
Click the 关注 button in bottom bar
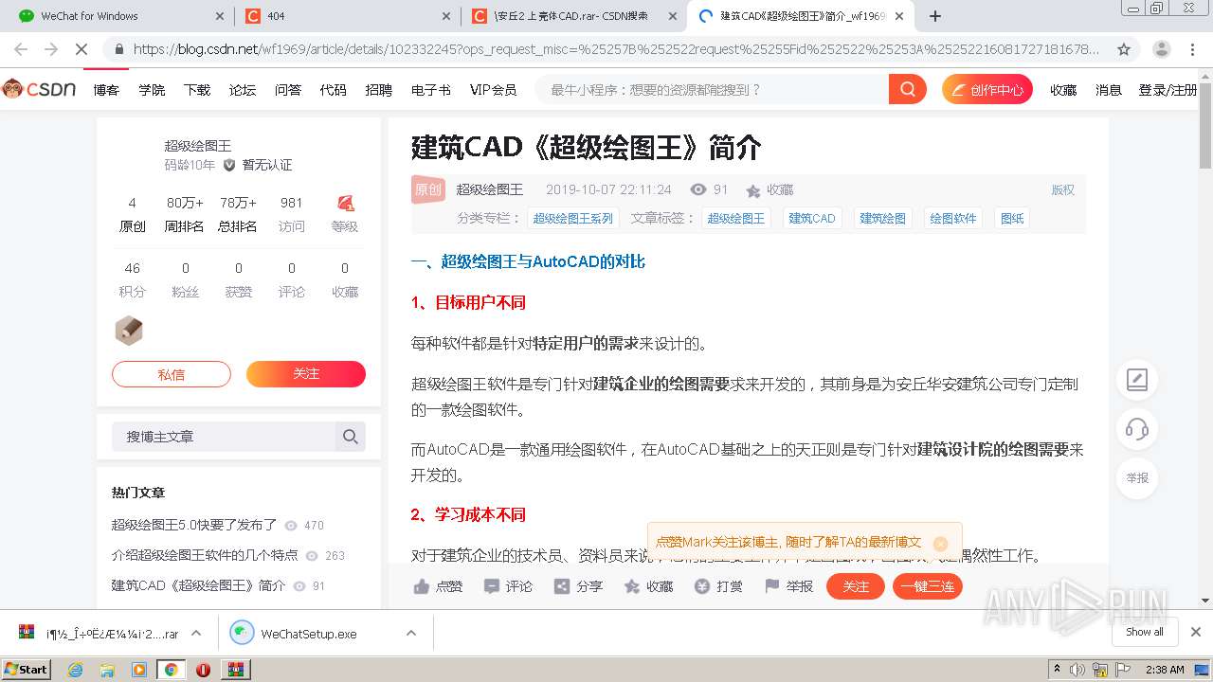click(x=856, y=586)
